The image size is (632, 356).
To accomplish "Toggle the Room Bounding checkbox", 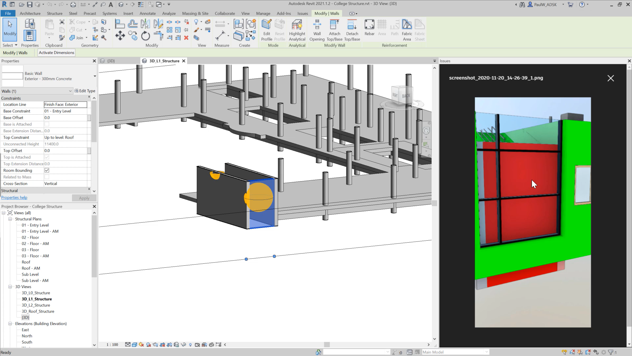I will [x=47, y=170].
